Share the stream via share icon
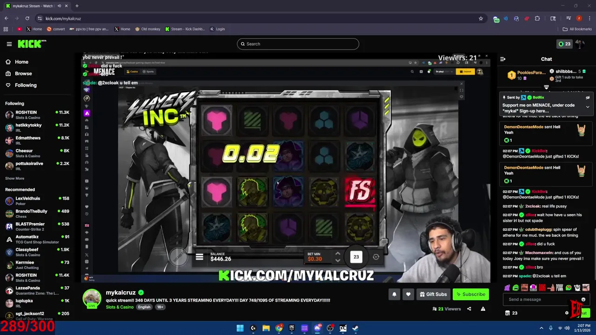This screenshot has height=335, width=596. pyautogui.click(x=469, y=309)
